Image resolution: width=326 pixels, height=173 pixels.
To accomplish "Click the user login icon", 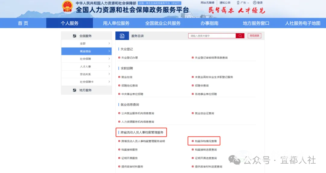I will 254,3.
